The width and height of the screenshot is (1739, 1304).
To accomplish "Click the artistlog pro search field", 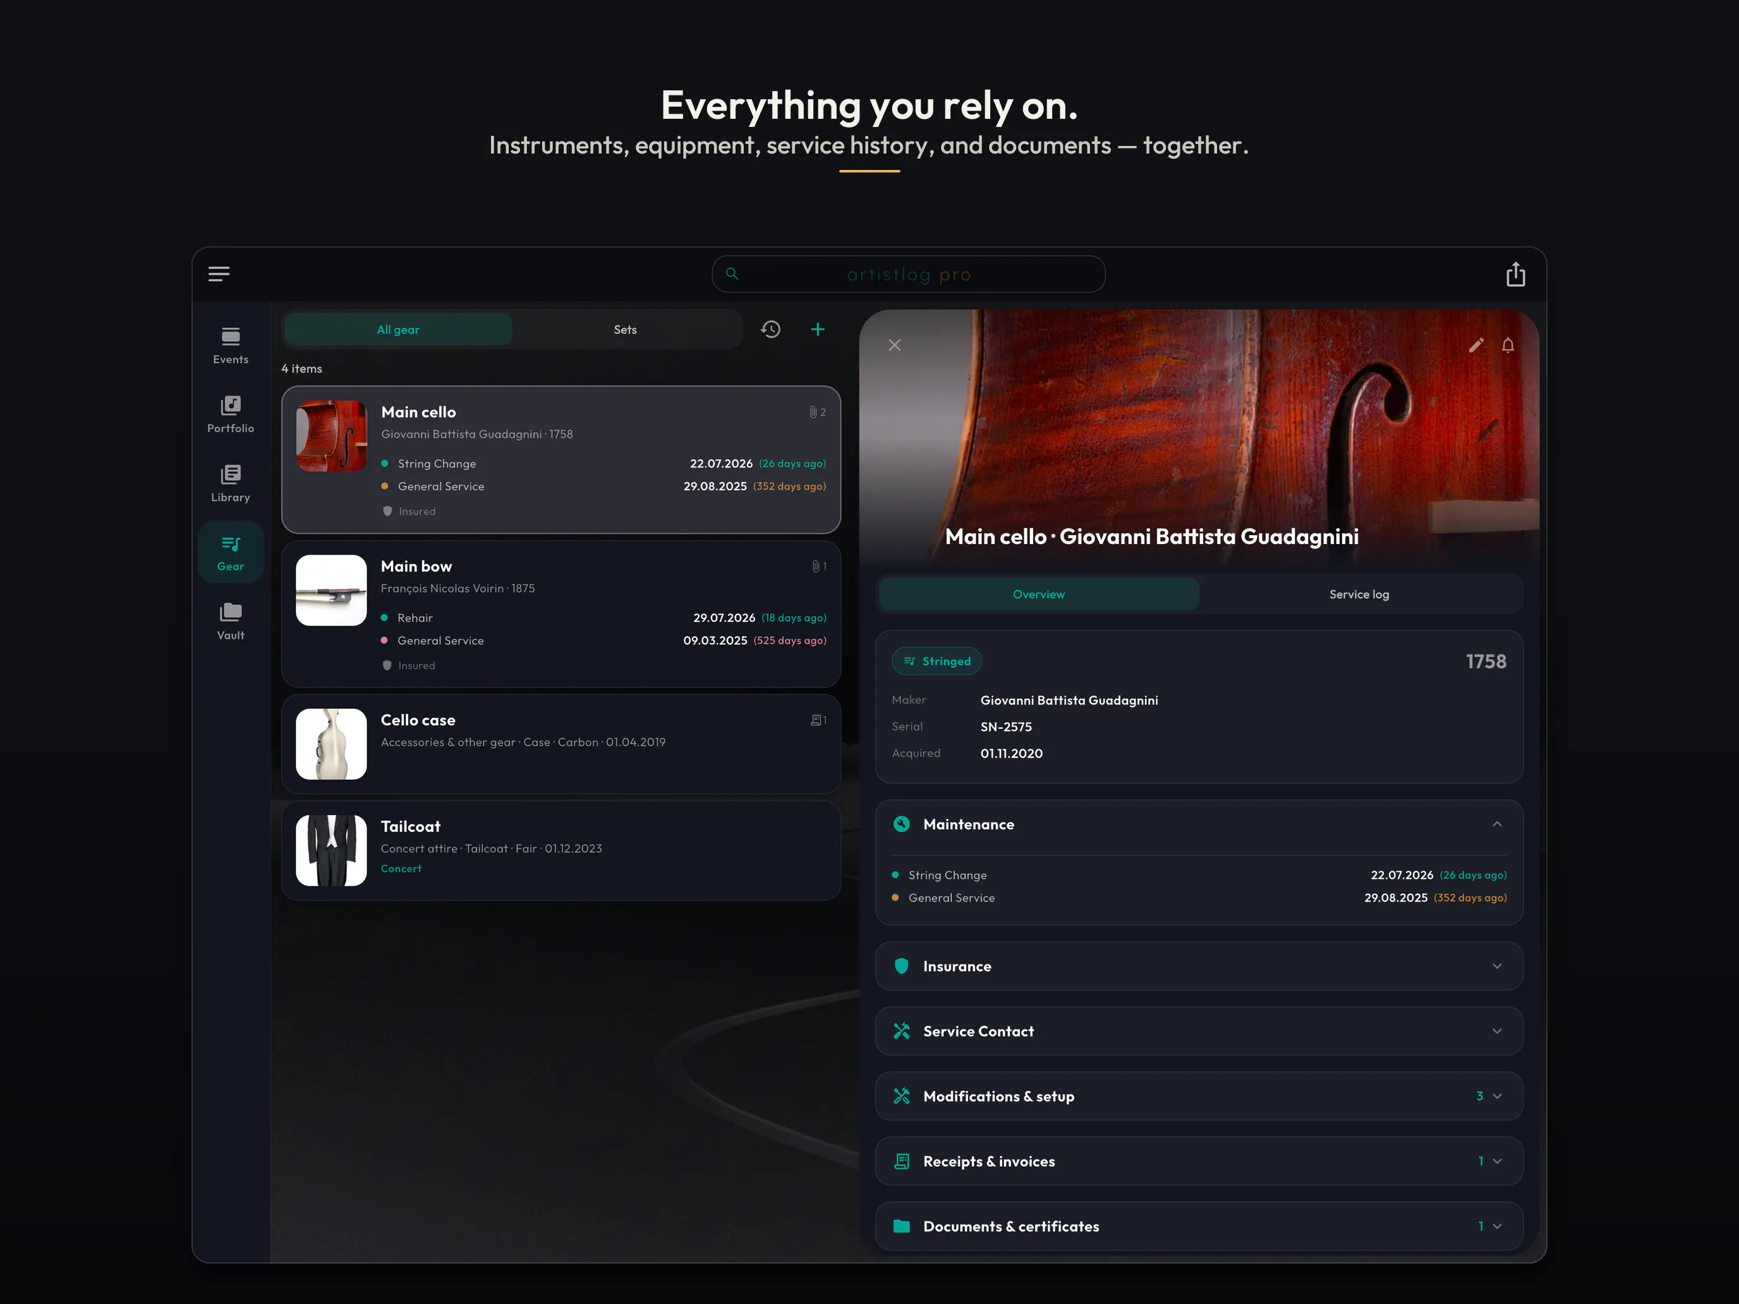I will (x=908, y=274).
